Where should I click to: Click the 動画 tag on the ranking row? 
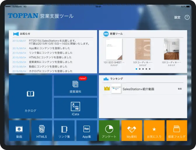180,89
